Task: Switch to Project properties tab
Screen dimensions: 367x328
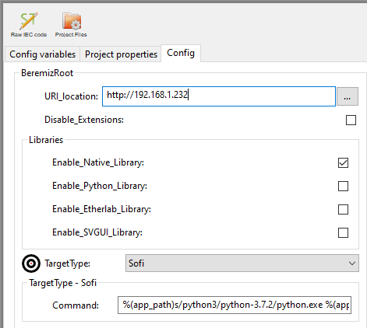Action: pyautogui.click(x=121, y=54)
